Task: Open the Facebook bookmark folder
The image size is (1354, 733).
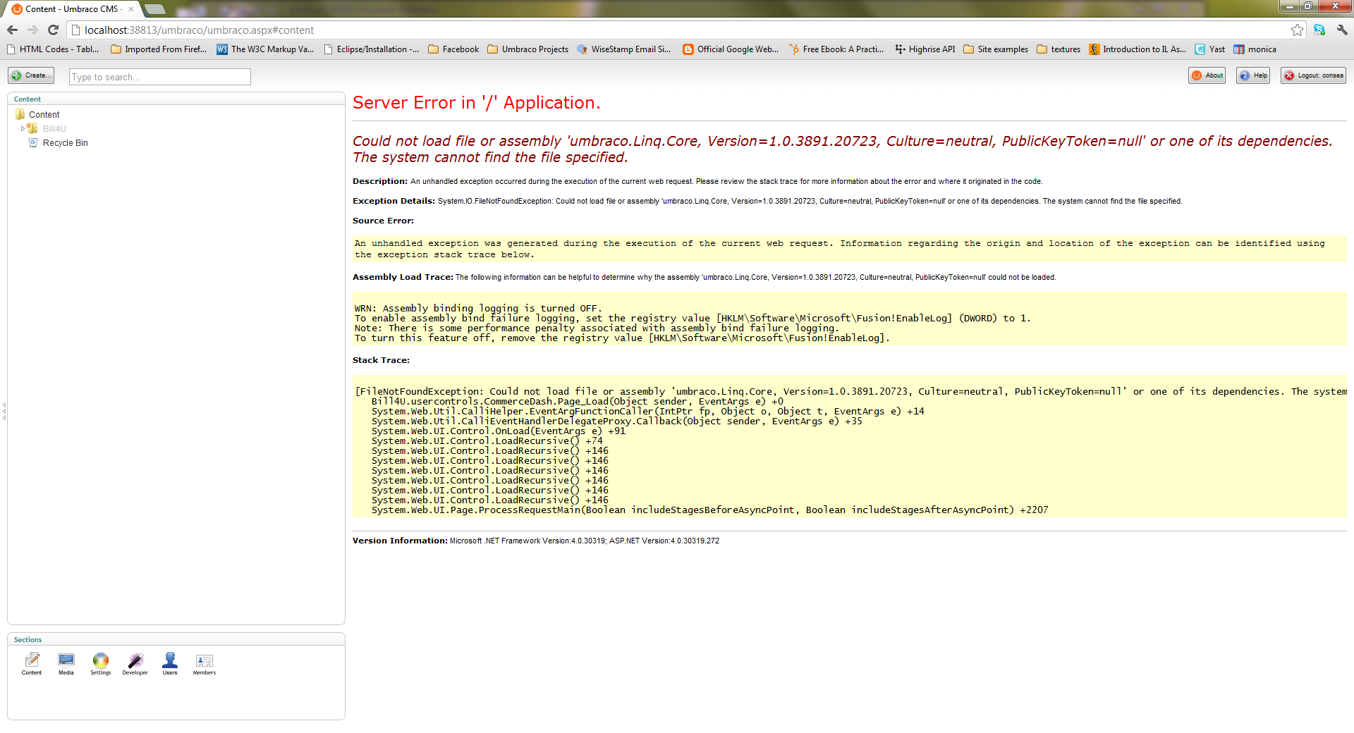Action: click(453, 49)
